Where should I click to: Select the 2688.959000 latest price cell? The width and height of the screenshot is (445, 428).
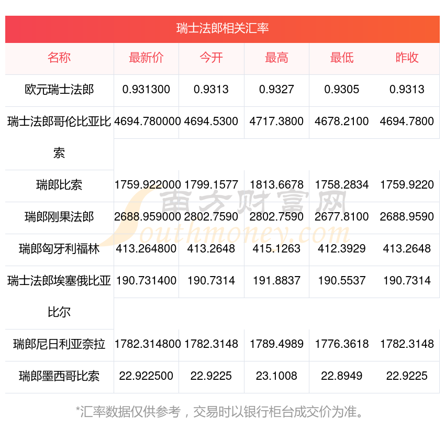(x=147, y=217)
